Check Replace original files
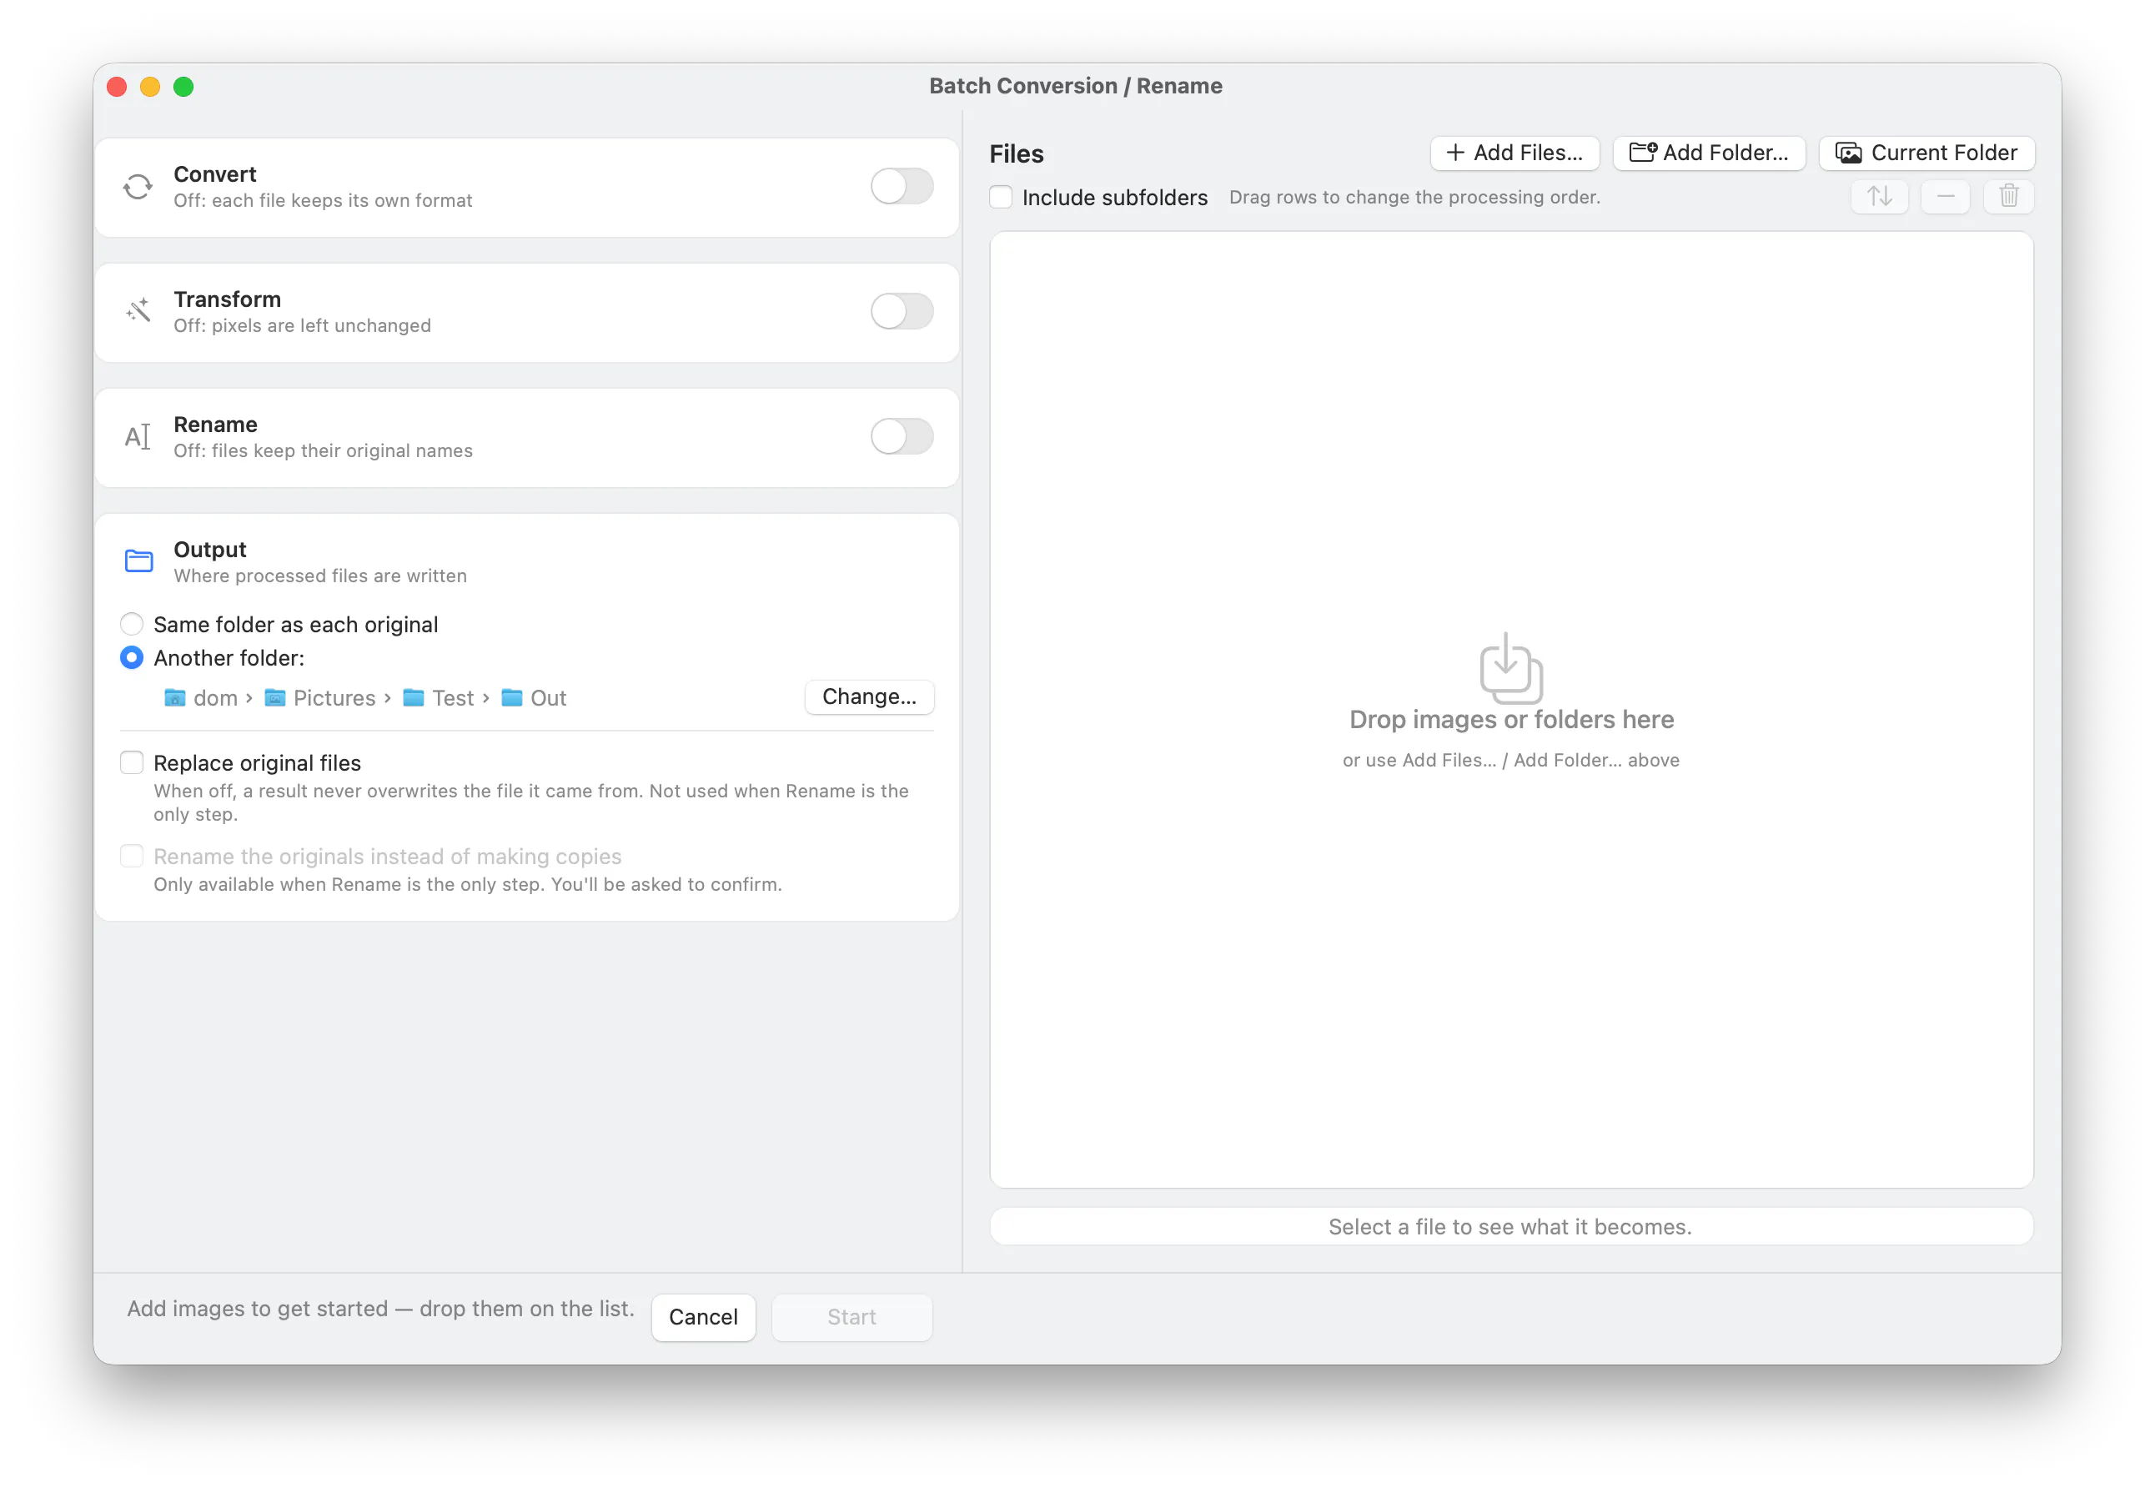Viewport: 2155px width, 1488px height. pos(132,762)
